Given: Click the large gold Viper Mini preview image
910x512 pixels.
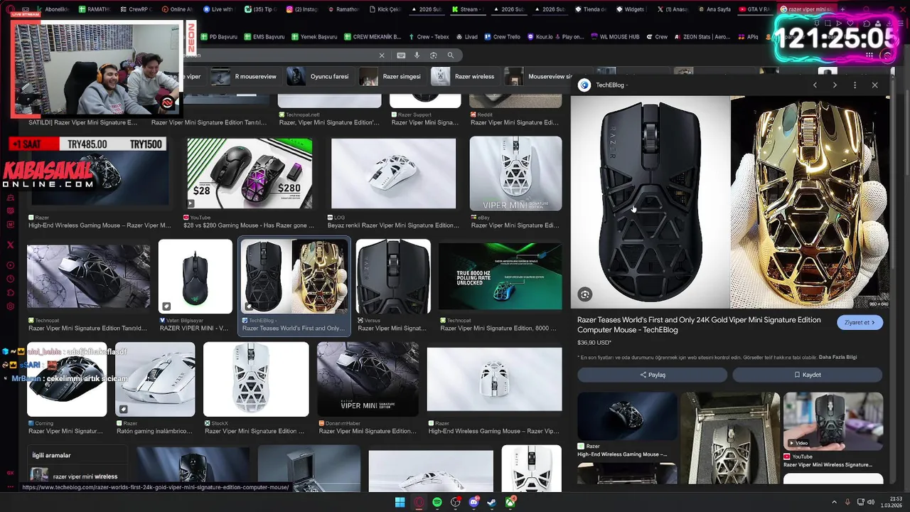Looking at the screenshot, I should click(810, 202).
